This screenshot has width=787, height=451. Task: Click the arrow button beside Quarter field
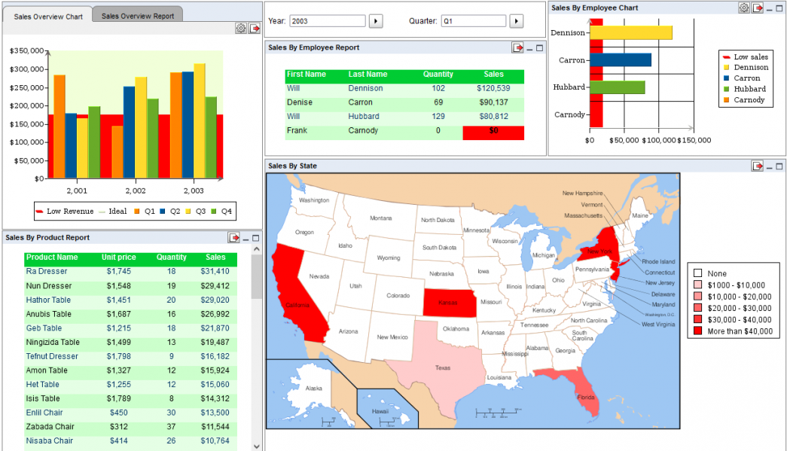tap(516, 21)
